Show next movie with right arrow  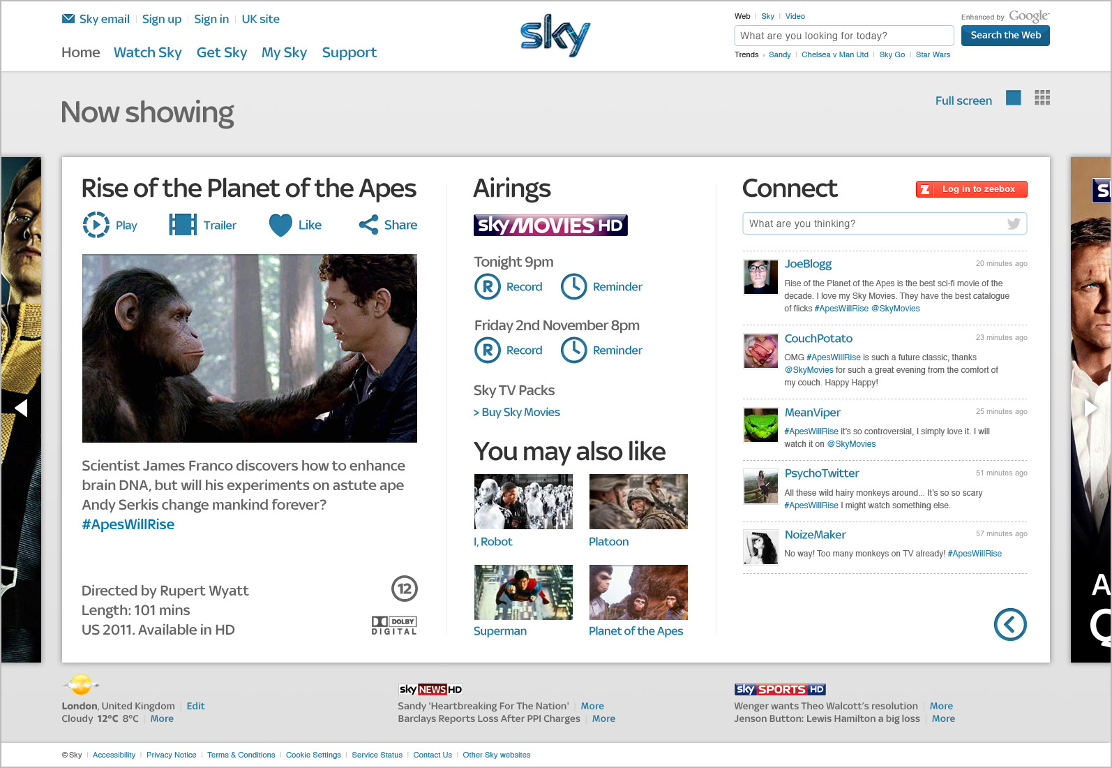(1091, 408)
